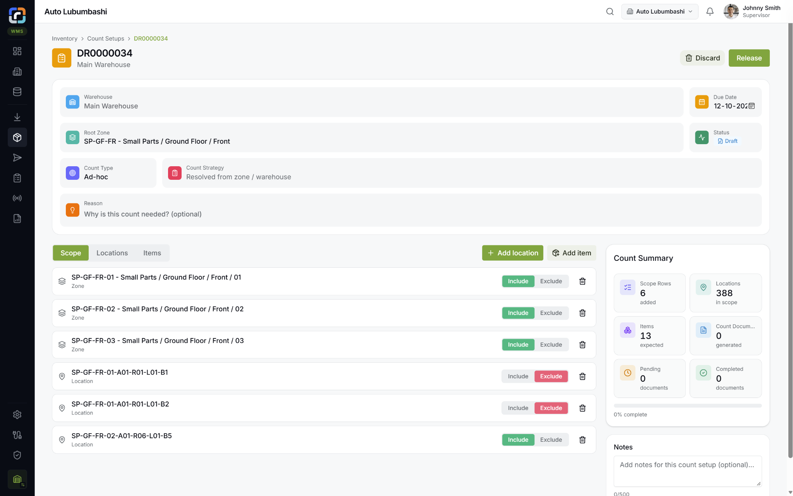Image resolution: width=793 pixels, height=496 pixels.
Task: Click the Release button
Action: point(749,58)
